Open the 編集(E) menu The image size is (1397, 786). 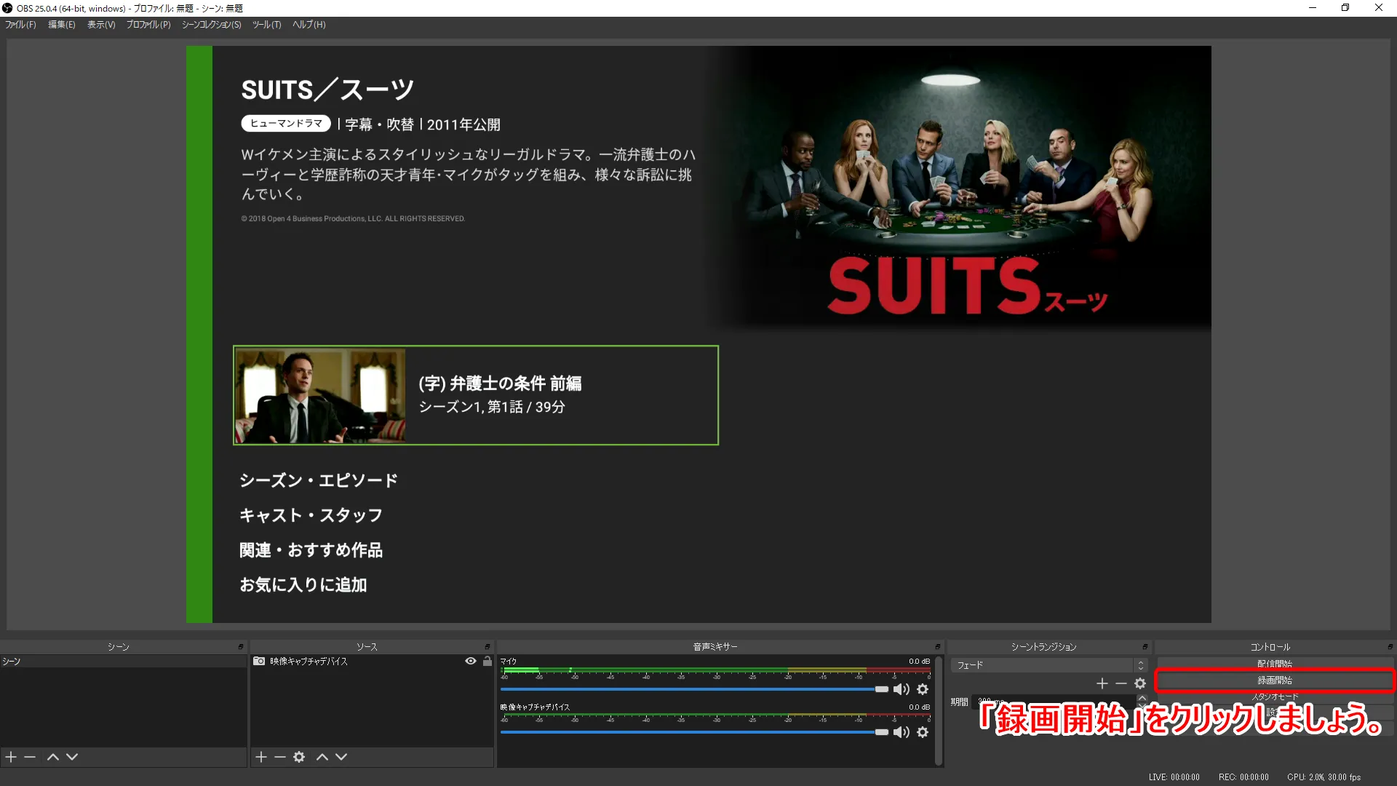[x=62, y=25]
